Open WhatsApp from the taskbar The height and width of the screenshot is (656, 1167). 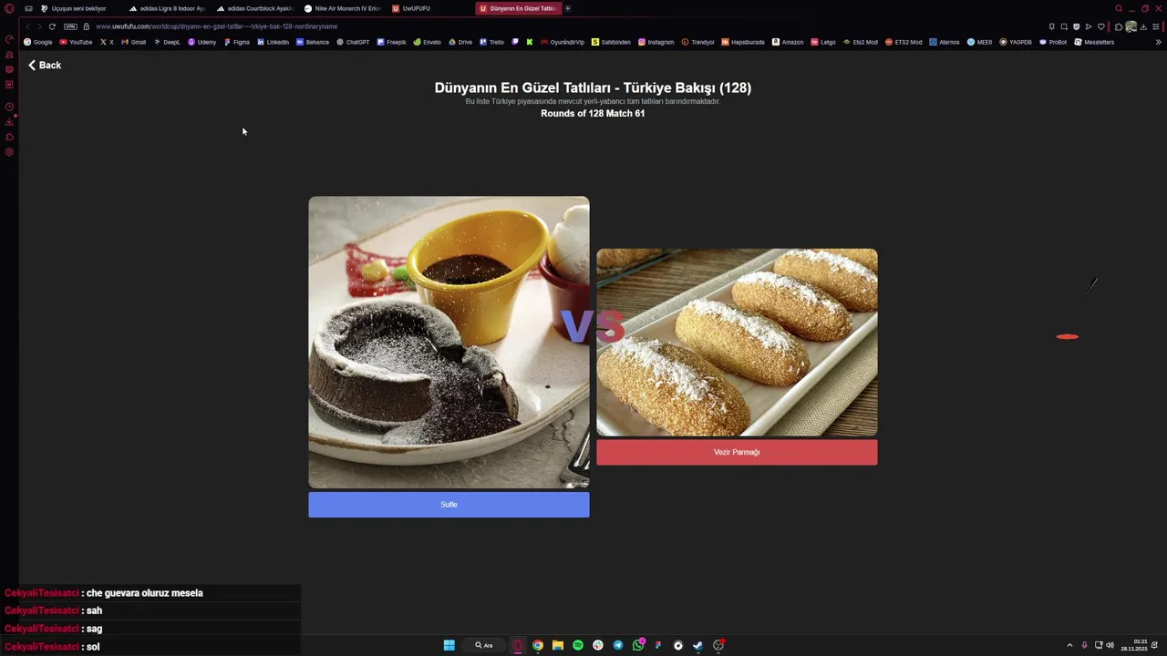(638, 645)
